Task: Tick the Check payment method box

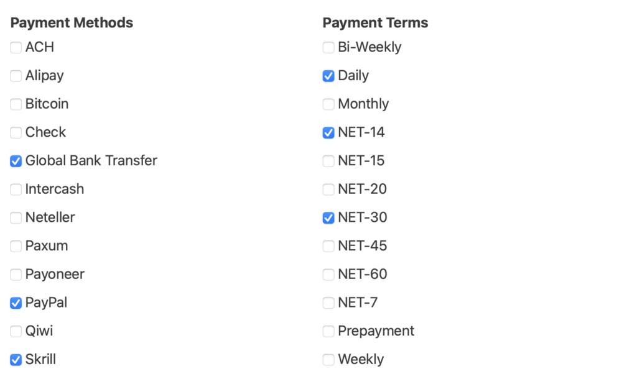Action: click(16, 133)
